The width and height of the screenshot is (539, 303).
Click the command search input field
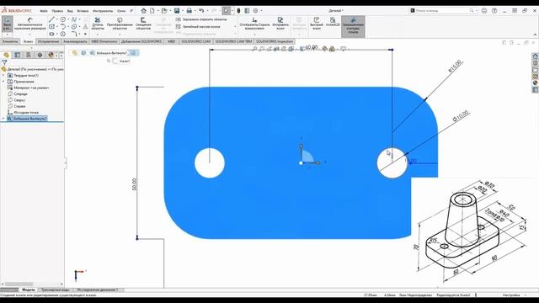(x=443, y=11)
